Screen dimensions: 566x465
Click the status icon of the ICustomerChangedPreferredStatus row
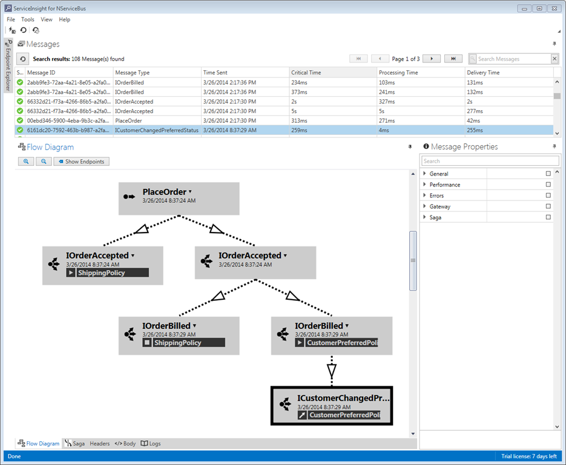[x=20, y=130]
